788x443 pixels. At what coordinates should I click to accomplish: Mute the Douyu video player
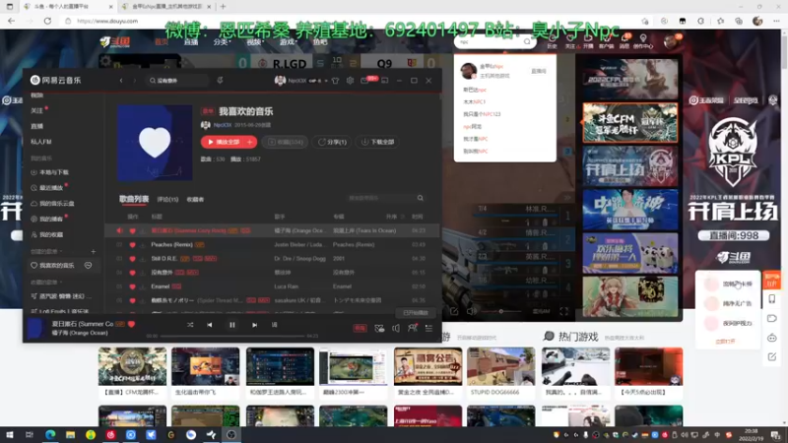pos(472,311)
